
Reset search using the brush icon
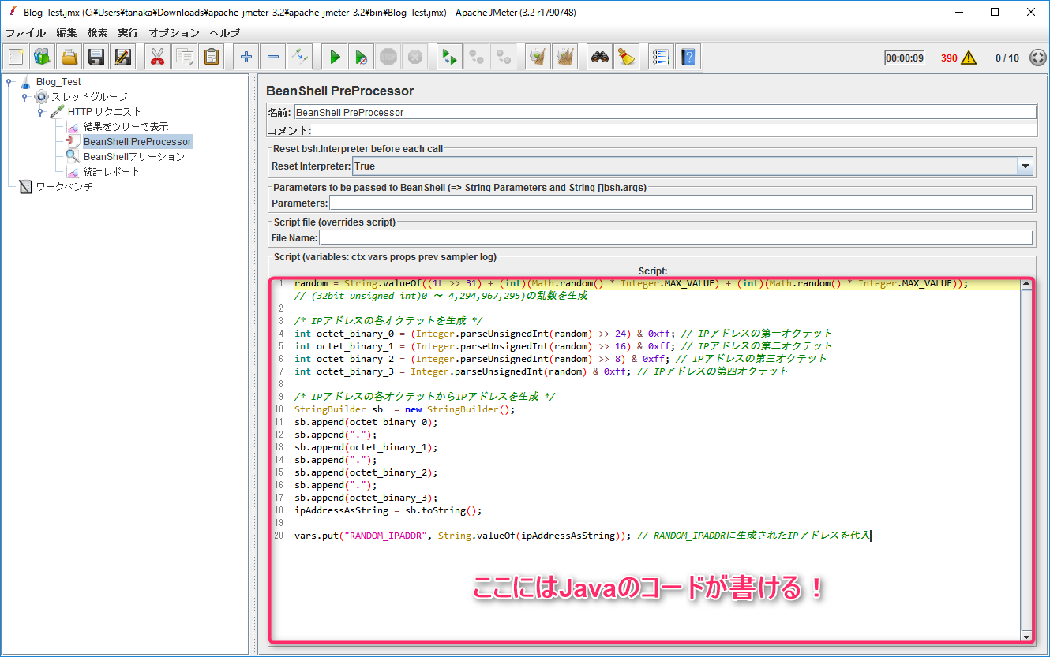(627, 57)
